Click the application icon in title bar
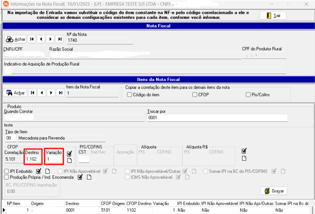 point(6,4)
